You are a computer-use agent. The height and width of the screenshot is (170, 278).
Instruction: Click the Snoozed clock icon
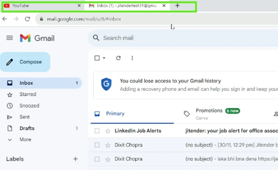(x=10, y=106)
